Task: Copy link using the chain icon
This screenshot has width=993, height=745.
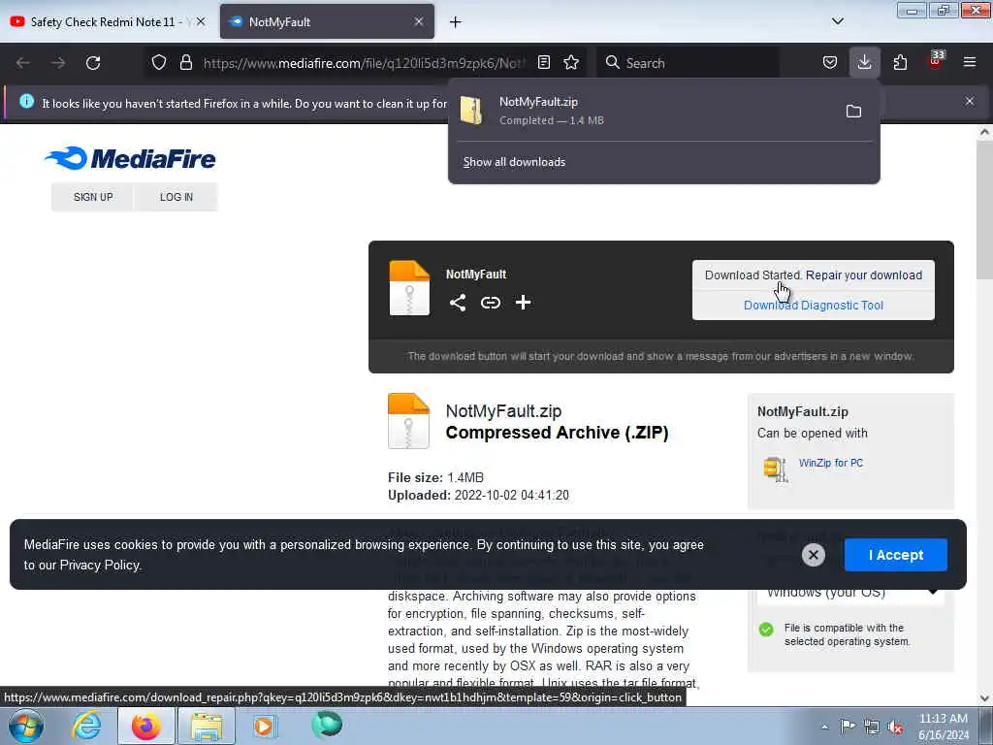Action: tap(490, 303)
